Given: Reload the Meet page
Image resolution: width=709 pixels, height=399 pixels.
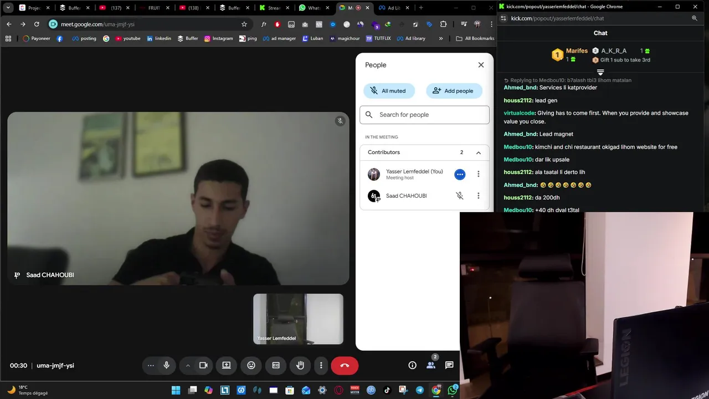Looking at the screenshot, I should pyautogui.click(x=37, y=24).
